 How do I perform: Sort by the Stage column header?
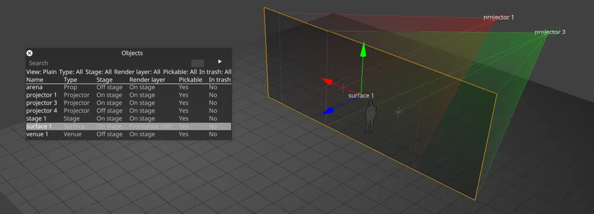pos(105,80)
